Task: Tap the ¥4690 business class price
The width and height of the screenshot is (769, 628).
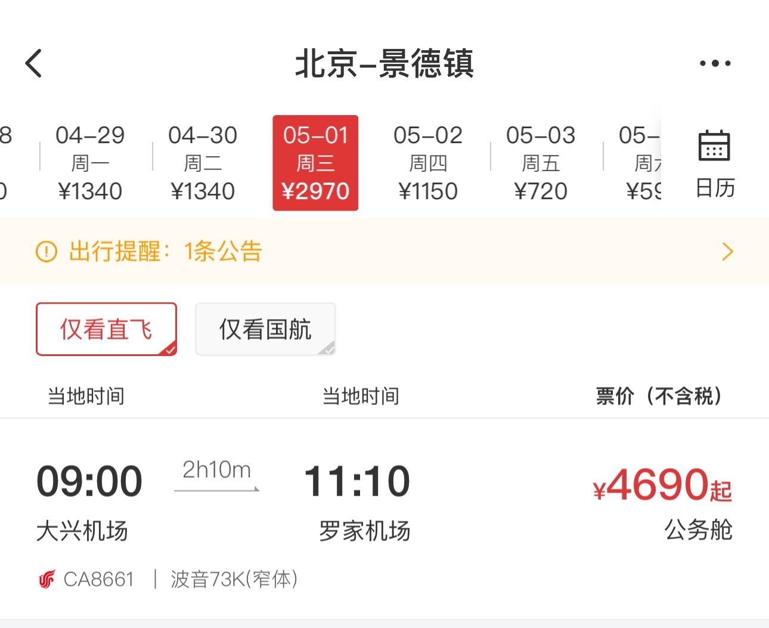Action: point(662,484)
